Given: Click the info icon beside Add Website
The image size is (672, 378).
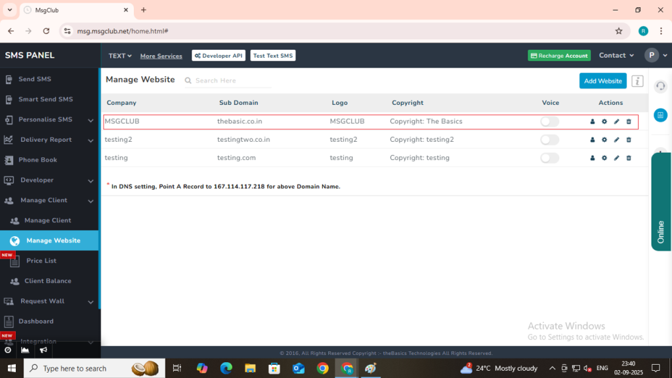Looking at the screenshot, I should pos(637,81).
